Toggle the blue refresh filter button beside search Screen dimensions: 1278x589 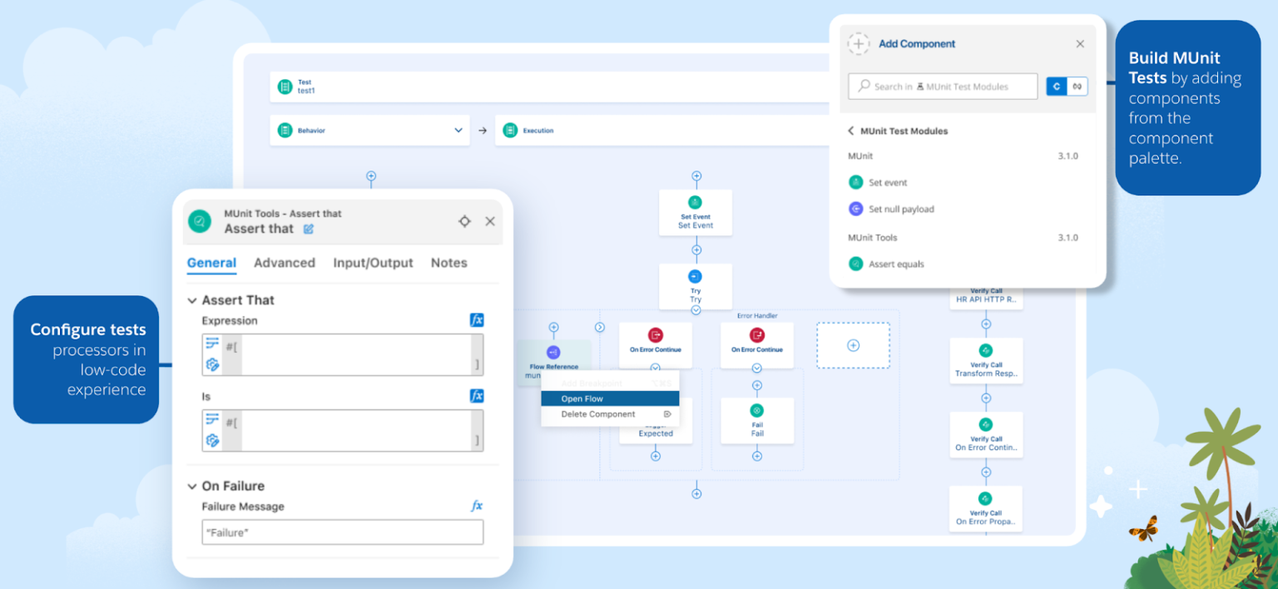pyautogui.click(x=1057, y=87)
